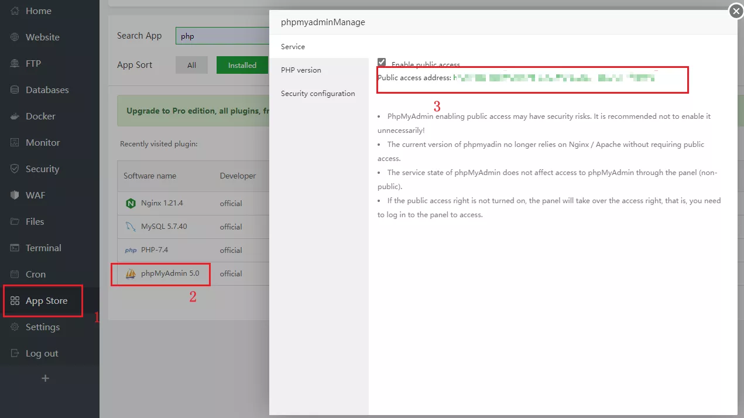Go to Home menu item
This screenshot has height=418, width=744.
[x=39, y=11]
